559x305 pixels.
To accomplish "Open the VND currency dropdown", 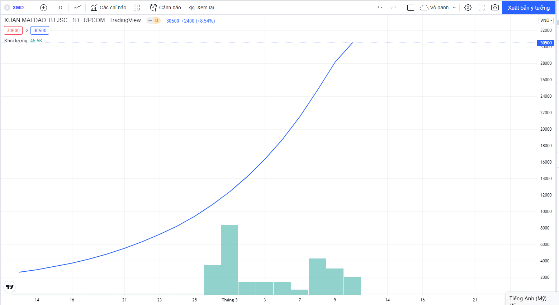I will [546, 20].
